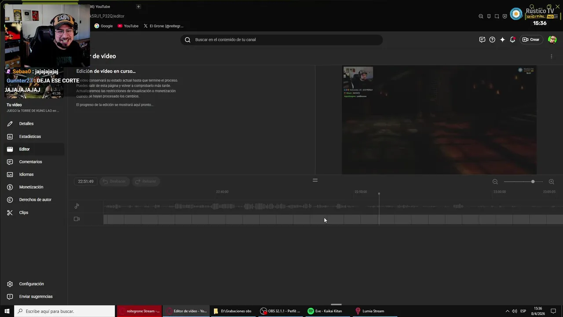Click the 23:00:00 timeline ruler label

[500, 192]
